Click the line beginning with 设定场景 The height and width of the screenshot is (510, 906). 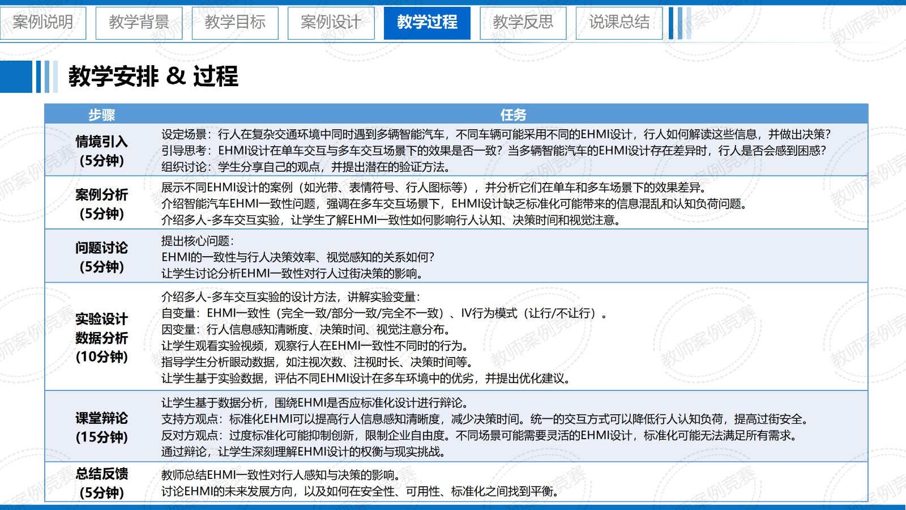(x=495, y=134)
